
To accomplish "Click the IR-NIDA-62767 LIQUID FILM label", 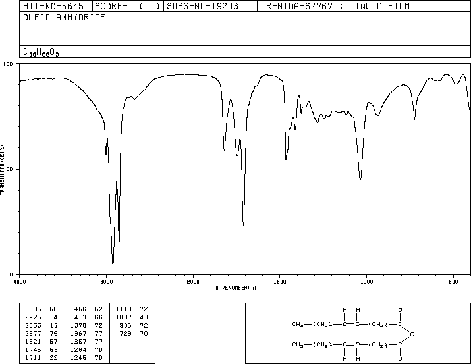I will point(335,6).
